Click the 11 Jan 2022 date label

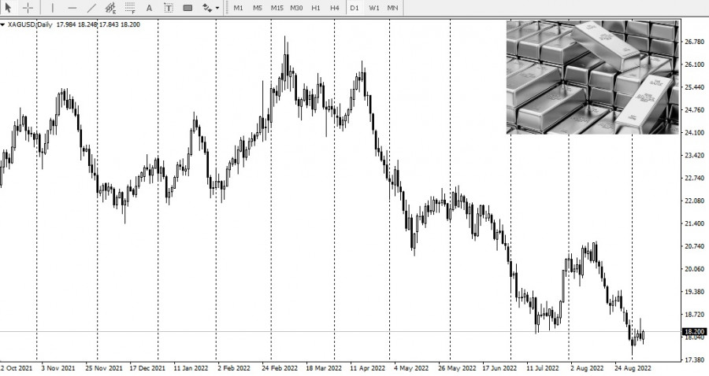click(191, 368)
